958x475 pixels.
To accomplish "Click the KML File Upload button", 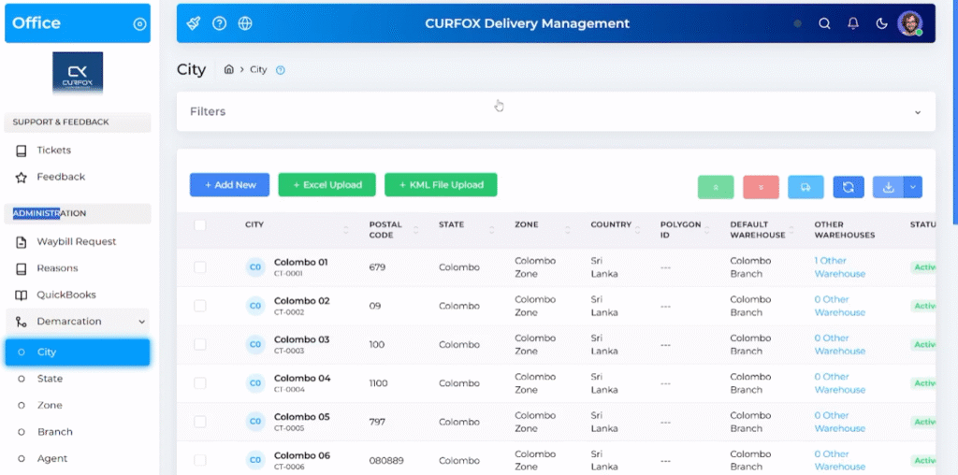I will click(x=441, y=185).
